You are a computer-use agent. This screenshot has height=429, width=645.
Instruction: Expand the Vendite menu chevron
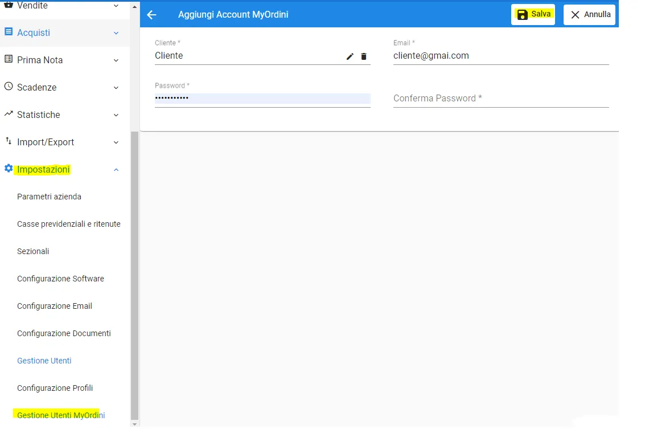(x=116, y=6)
